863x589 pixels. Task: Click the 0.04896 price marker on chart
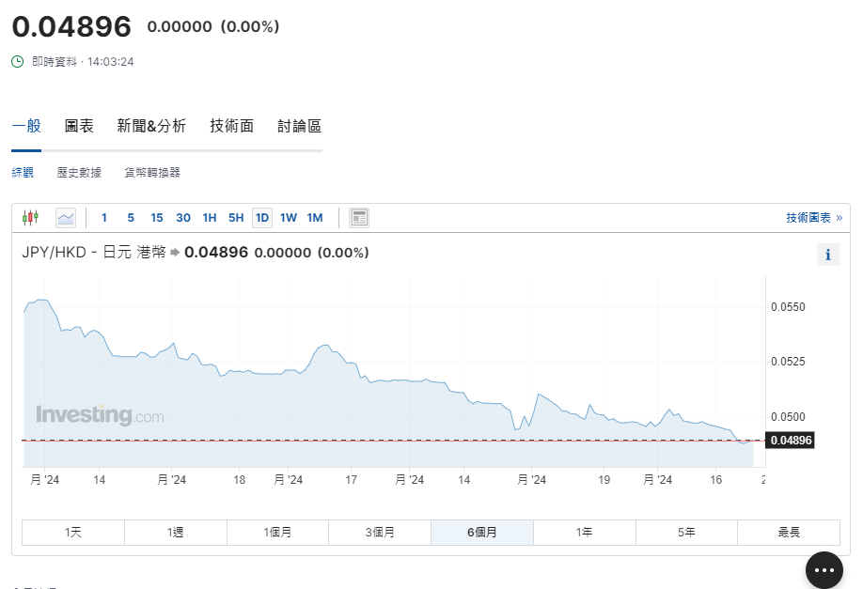[790, 440]
